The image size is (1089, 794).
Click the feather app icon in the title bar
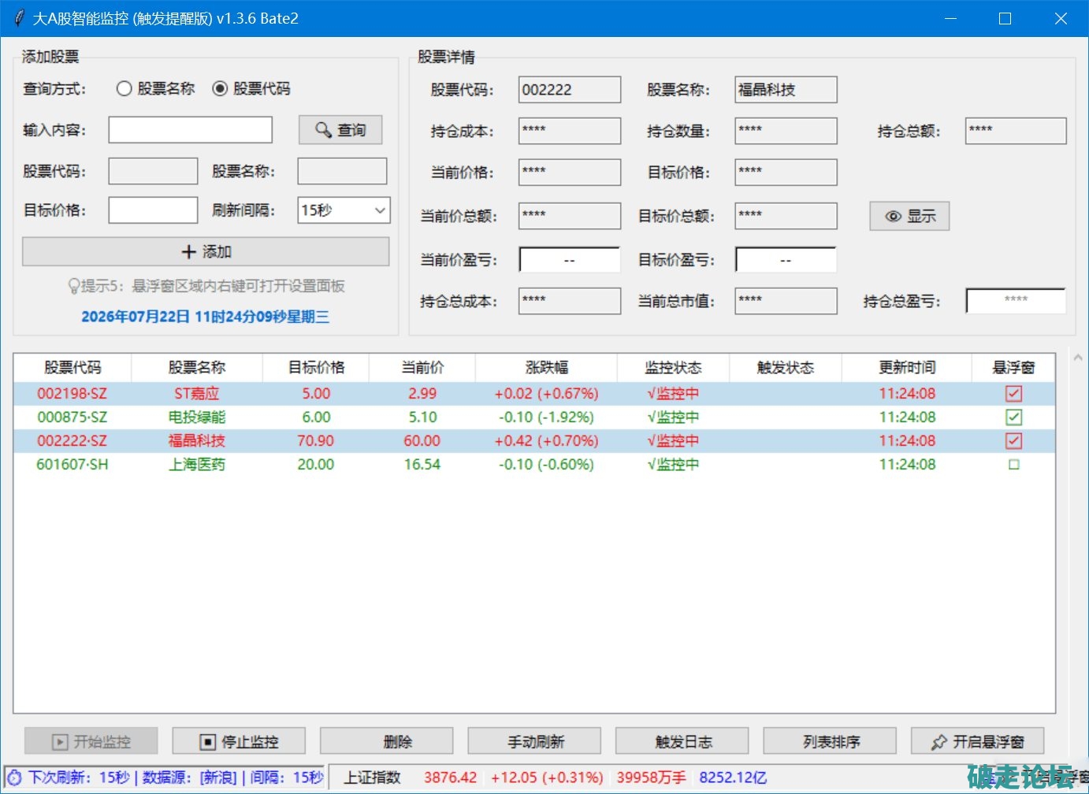pos(19,18)
